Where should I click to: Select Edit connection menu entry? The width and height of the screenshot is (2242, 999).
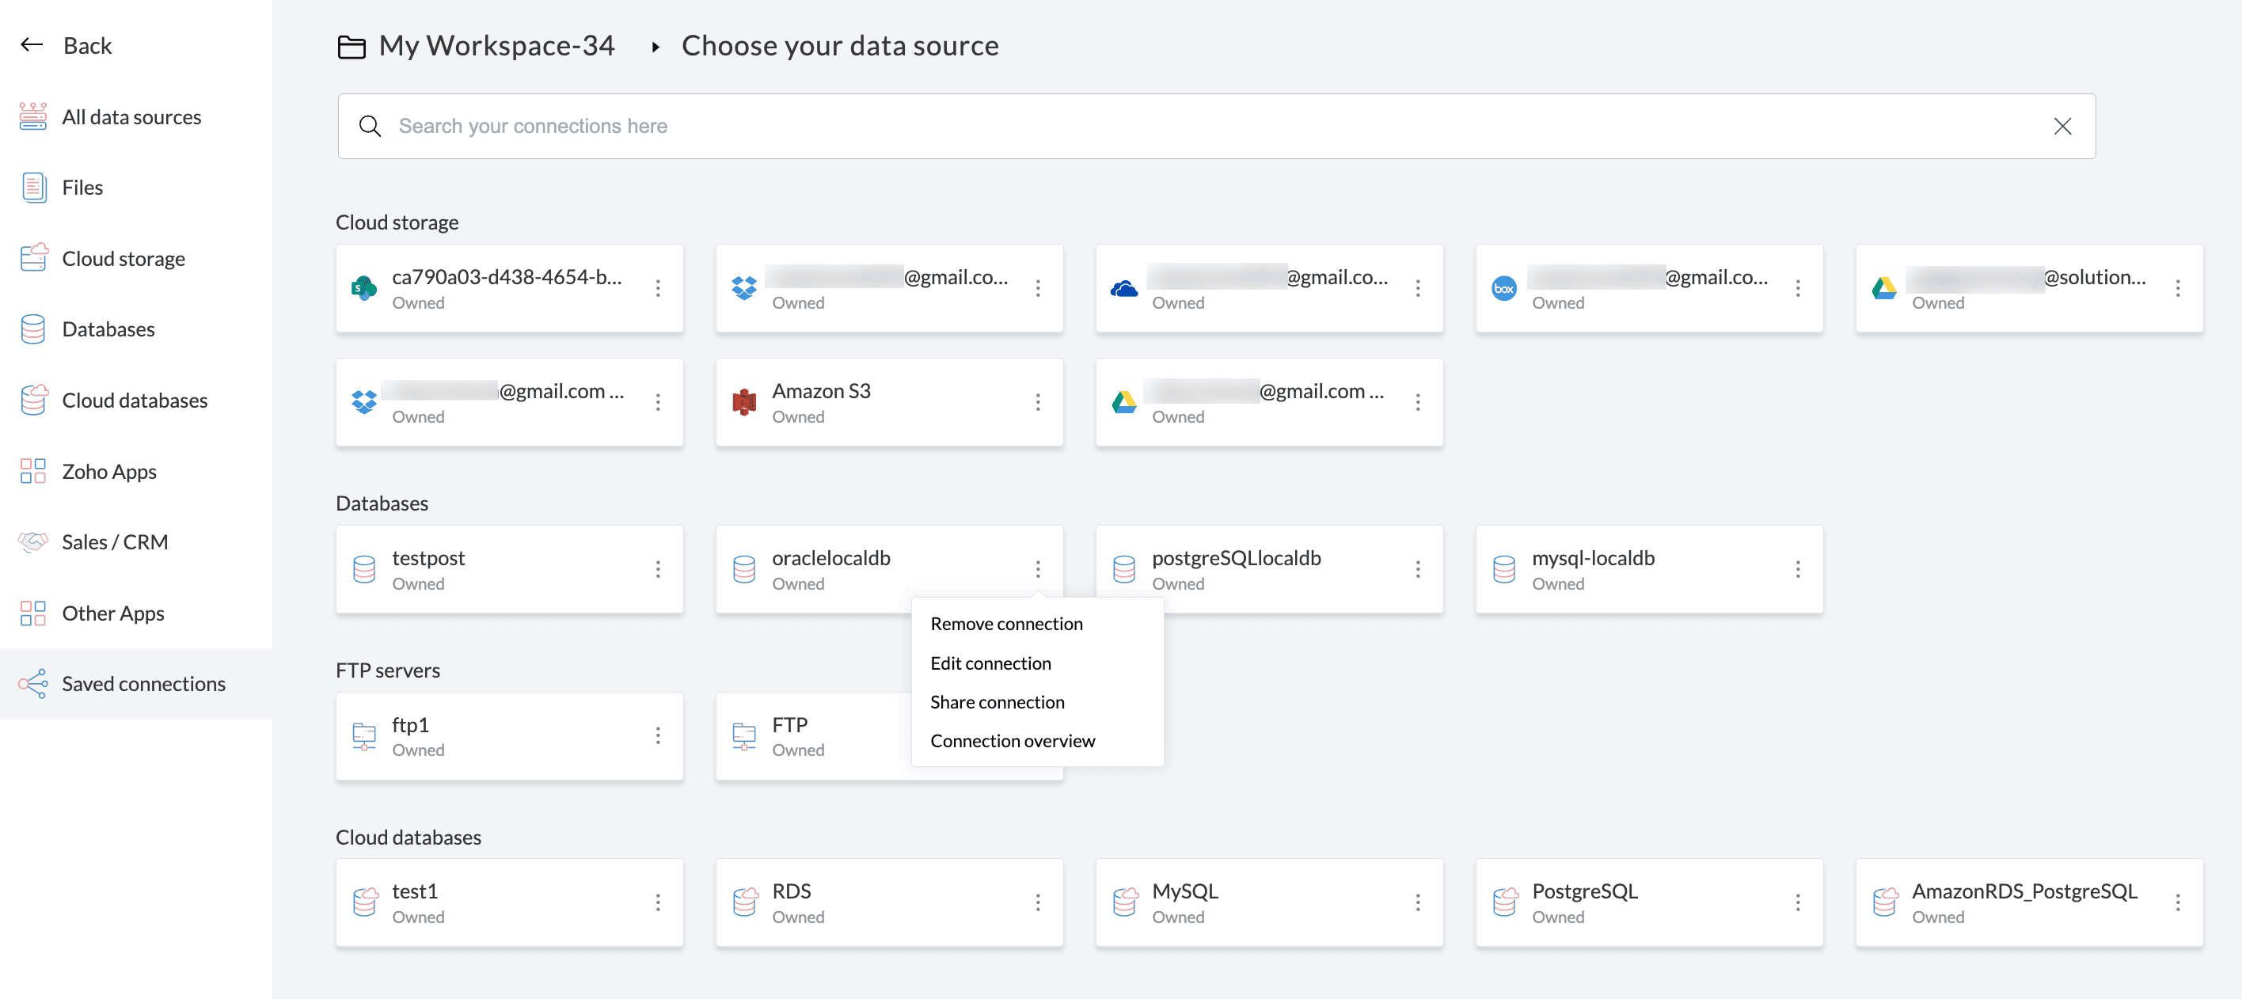point(990,663)
